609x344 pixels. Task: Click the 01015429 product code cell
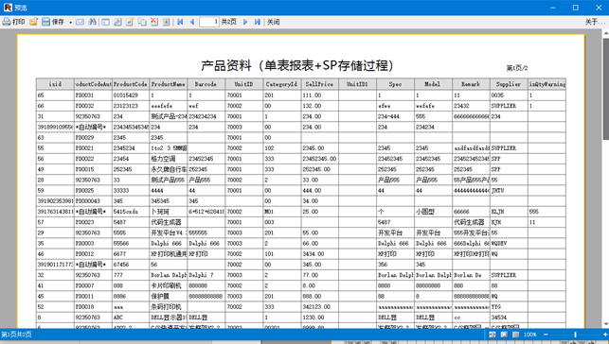tap(131, 95)
